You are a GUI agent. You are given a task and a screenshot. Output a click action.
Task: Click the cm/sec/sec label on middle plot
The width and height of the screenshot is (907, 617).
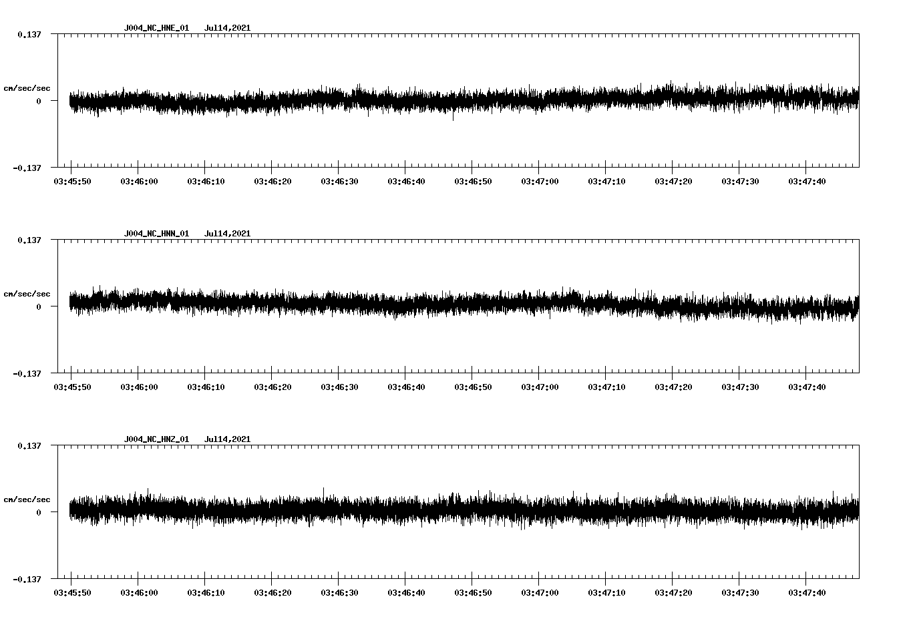click(27, 293)
